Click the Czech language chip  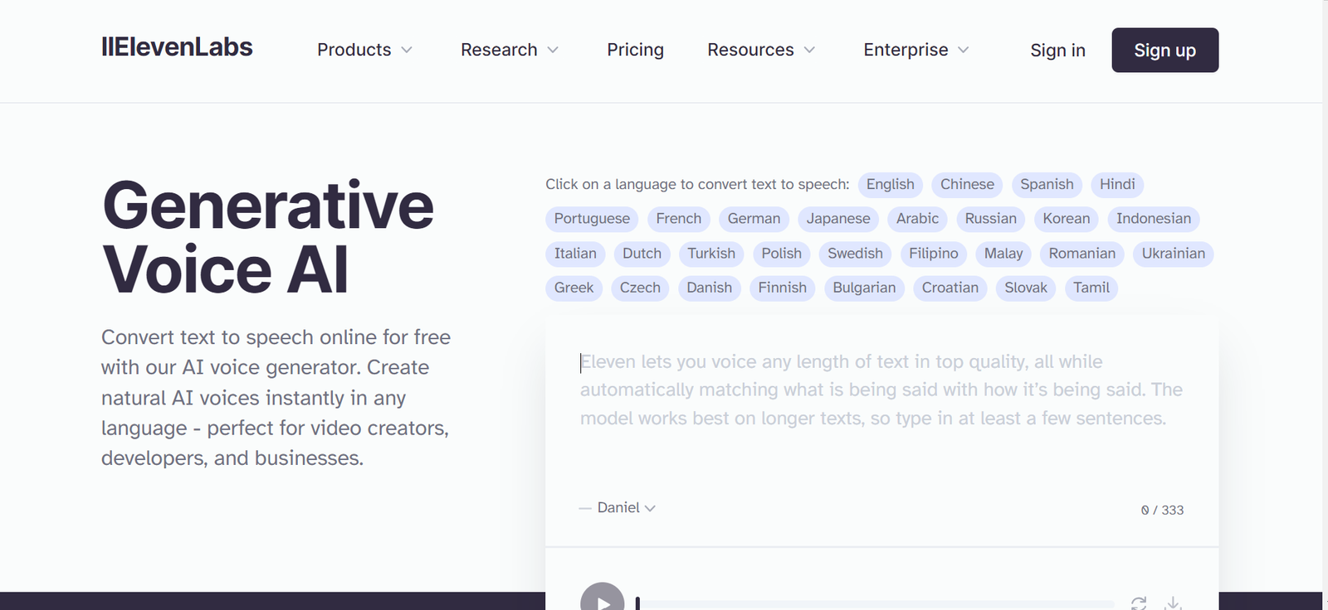point(640,288)
